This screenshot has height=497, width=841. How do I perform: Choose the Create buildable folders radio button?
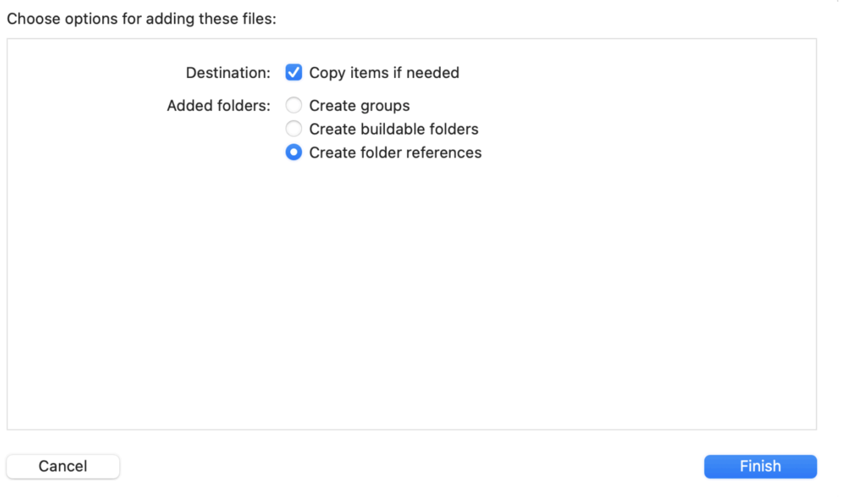tap(293, 129)
